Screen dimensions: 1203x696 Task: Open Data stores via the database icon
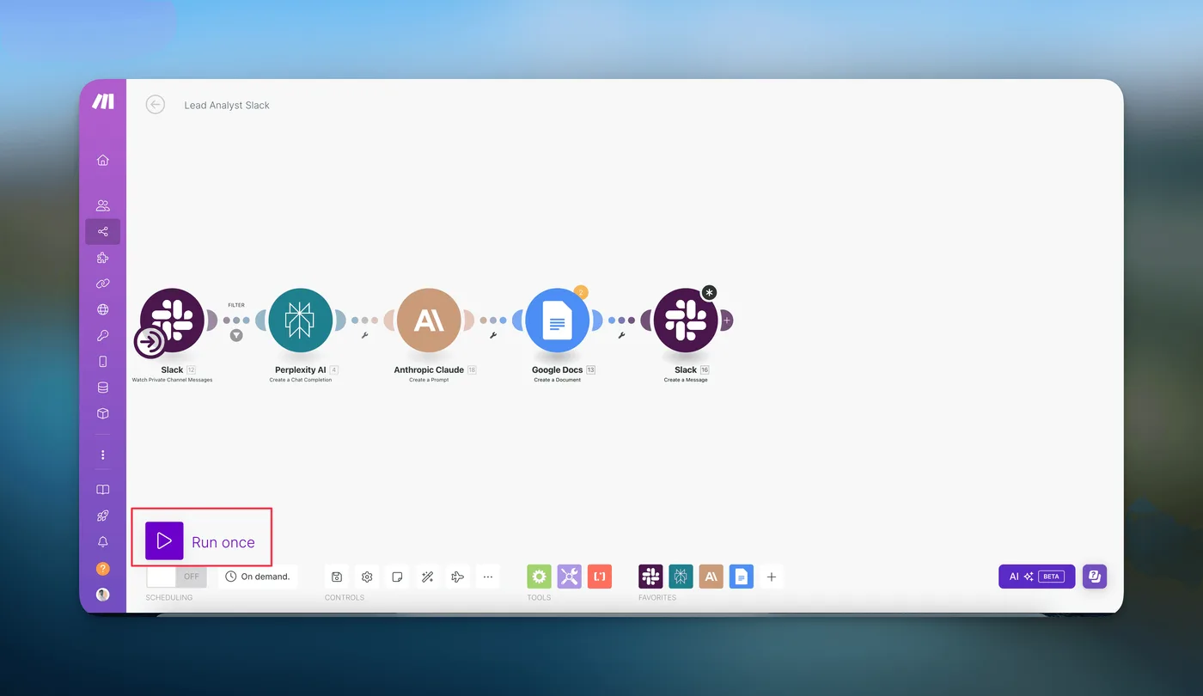[x=103, y=388]
